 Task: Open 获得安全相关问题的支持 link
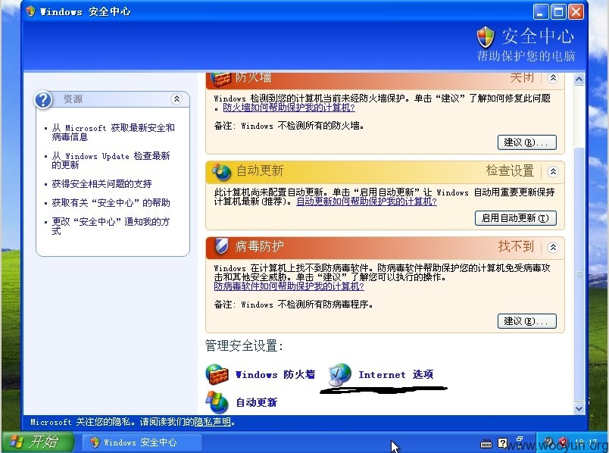click(101, 183)
